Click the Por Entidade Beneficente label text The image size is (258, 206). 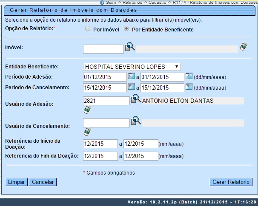[x=163, y=30]
